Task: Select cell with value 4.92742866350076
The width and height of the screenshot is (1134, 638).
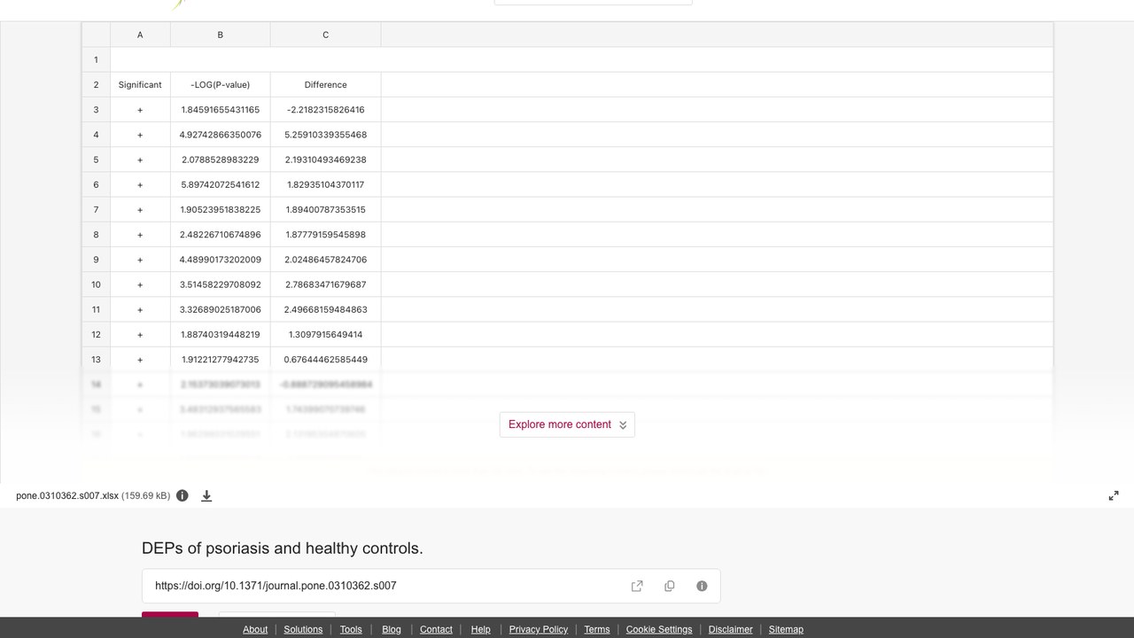Action: tap(221, 135)
